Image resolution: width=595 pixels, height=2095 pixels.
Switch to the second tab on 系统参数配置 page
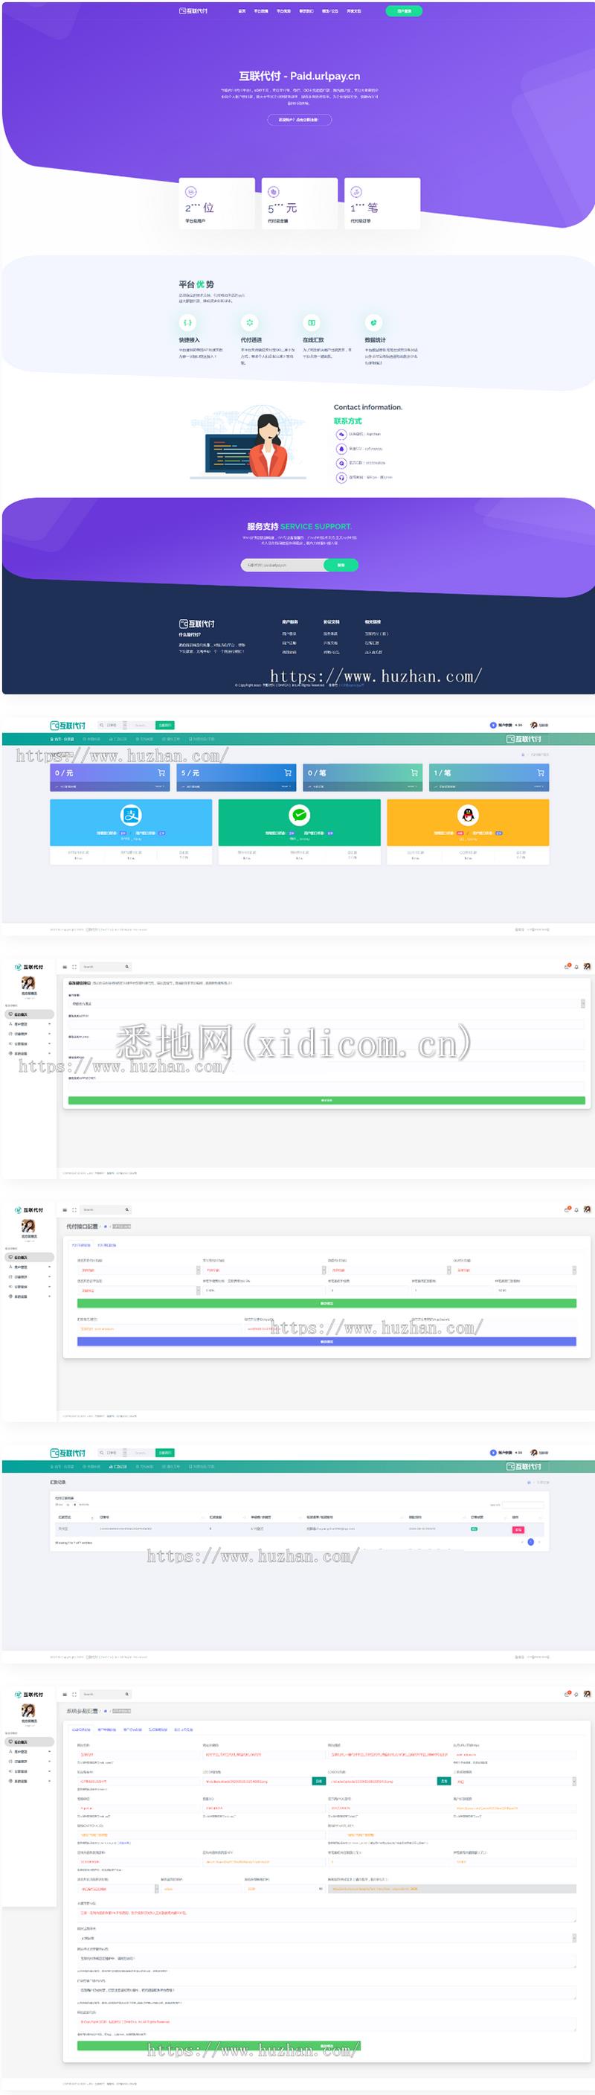click(106, 1730)
